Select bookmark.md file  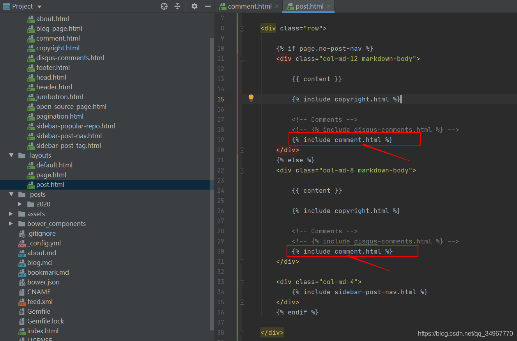pos(48,272)
